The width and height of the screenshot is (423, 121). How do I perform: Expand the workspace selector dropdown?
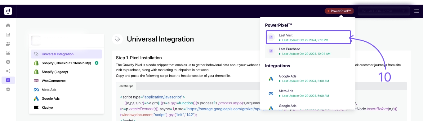(x=384, y=11)
